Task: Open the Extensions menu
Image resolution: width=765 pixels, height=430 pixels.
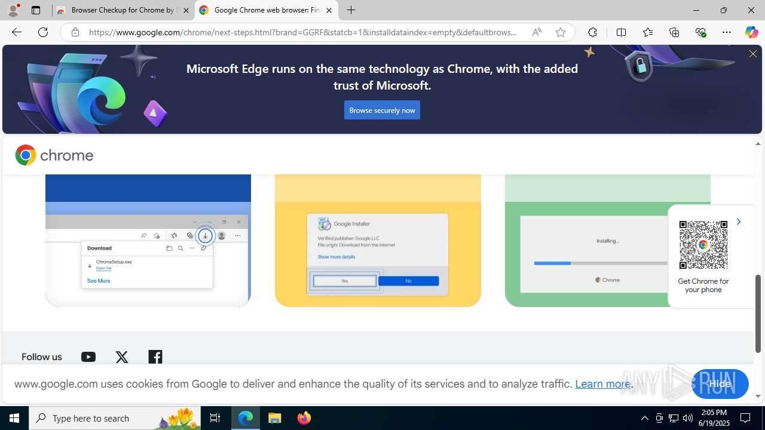Action: tap(592, 32)
